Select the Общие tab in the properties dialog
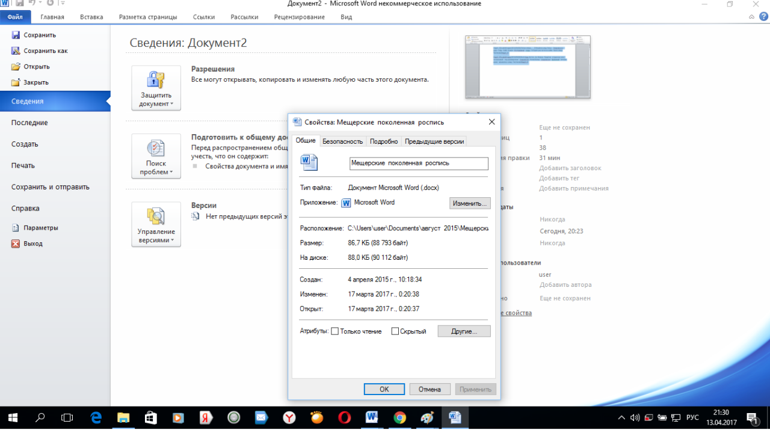This screenshot has width=770, height=430. (306, 140)
